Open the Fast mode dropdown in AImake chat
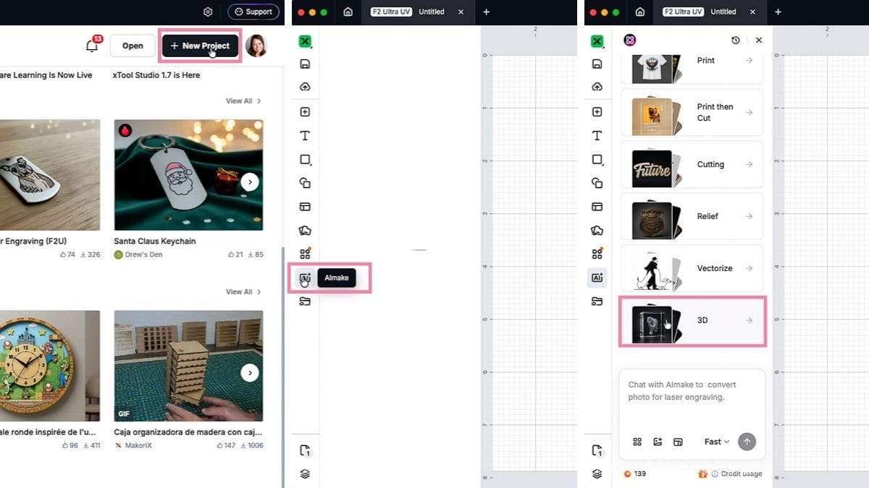 [x=716, y=442]
